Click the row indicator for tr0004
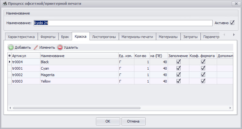This screenshot has height=129, width=242. tap(9, 62)
